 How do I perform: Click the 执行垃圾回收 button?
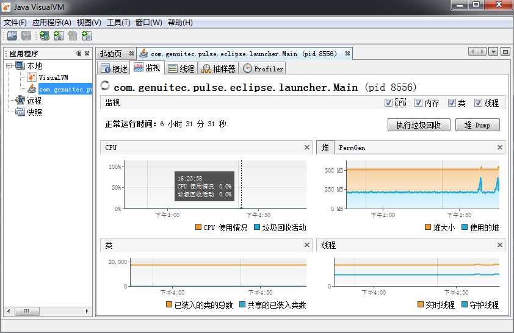(419, 125)
